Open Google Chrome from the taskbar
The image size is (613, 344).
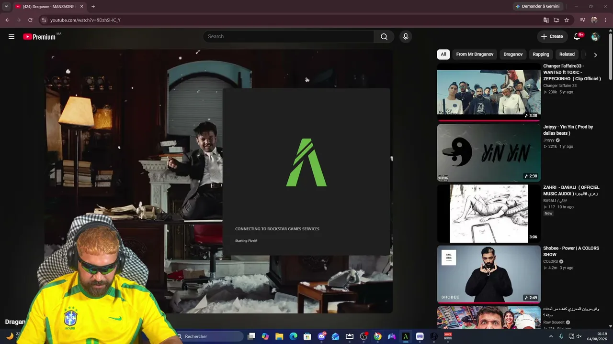click(x=378, y=336)
